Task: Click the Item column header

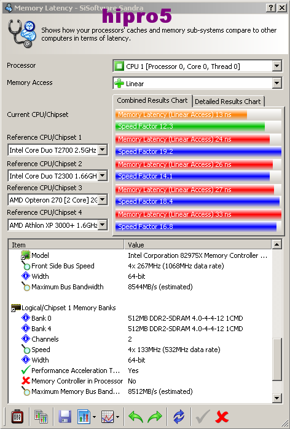Action: pyautogui.click(x=66, y=244)
